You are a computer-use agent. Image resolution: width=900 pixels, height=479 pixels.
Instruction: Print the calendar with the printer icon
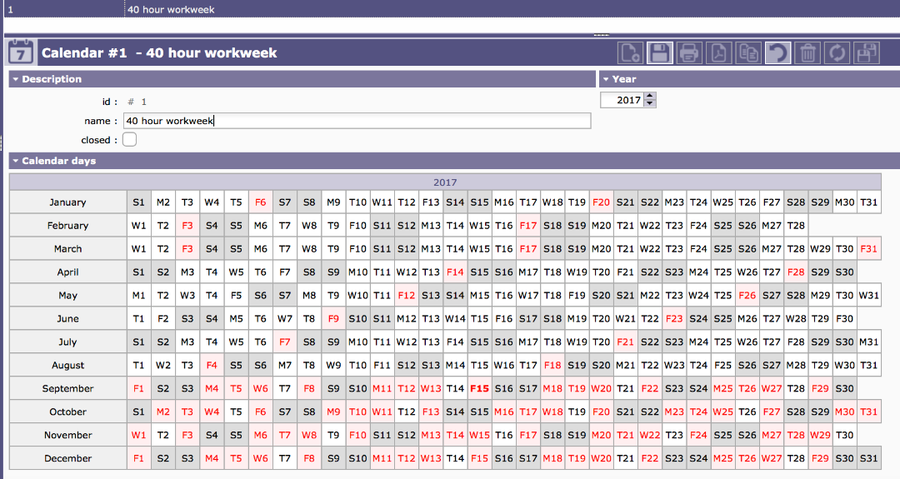click(688, 53)
